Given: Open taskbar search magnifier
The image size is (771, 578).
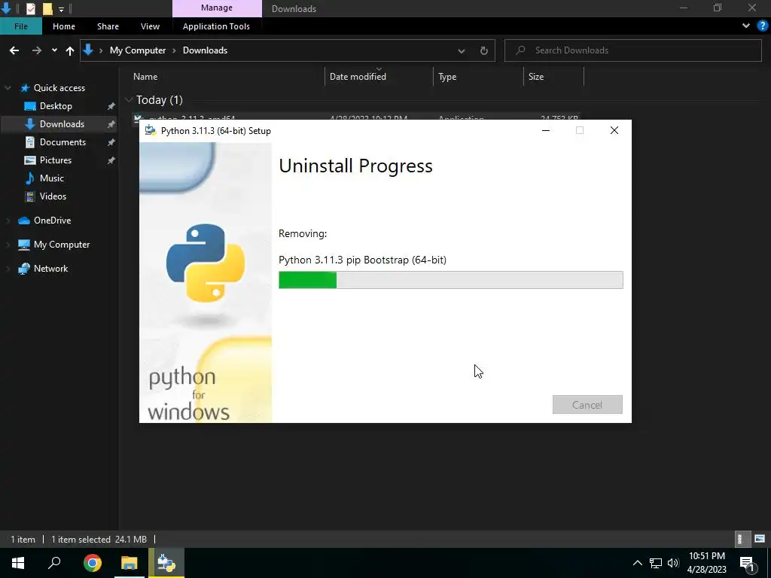Looking at the screenshot, I should pos(54,563).
